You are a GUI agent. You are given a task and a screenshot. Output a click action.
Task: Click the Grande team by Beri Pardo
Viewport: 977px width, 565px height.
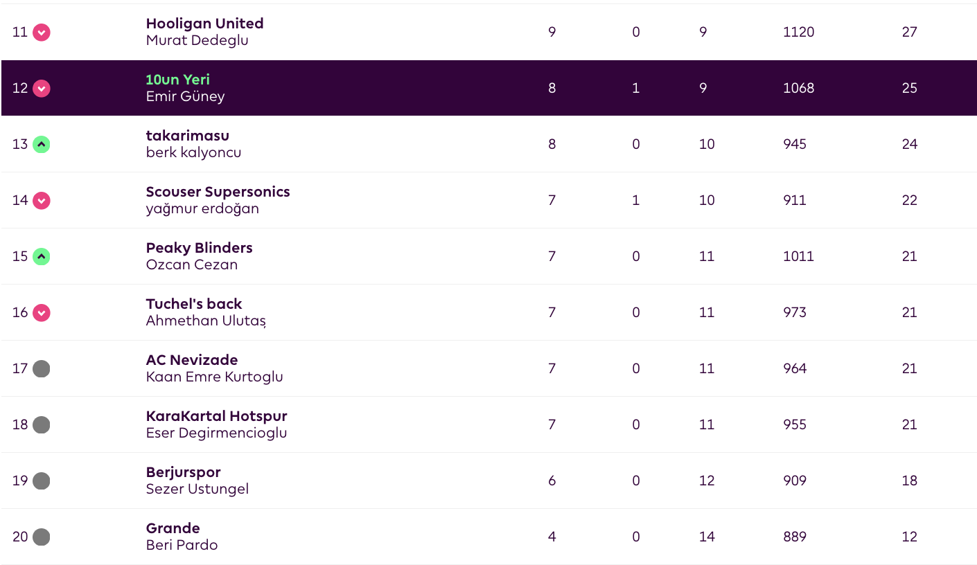click(x=173, y=528)
